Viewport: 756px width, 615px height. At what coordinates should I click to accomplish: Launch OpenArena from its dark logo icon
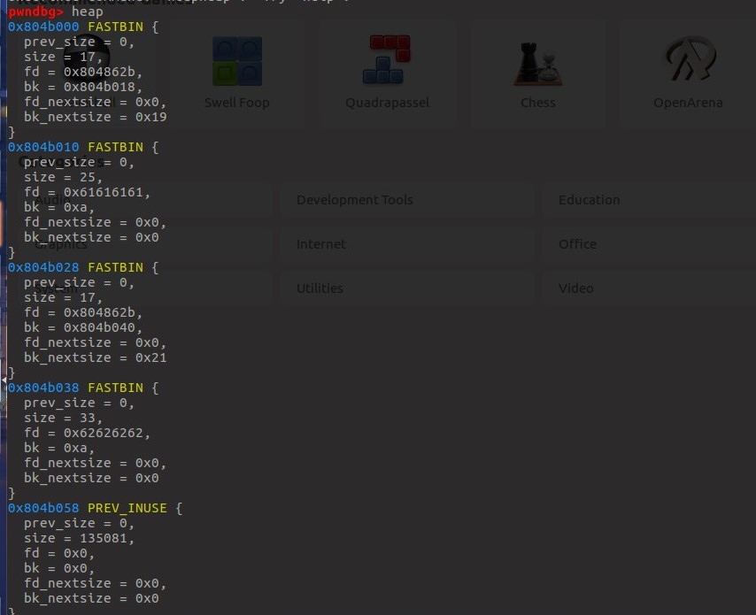pyautogui.click(x=688, y=60)
